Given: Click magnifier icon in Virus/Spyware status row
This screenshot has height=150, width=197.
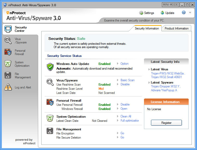Looking at the screenshot, I should pyautogui.click(x=50, y=82).
